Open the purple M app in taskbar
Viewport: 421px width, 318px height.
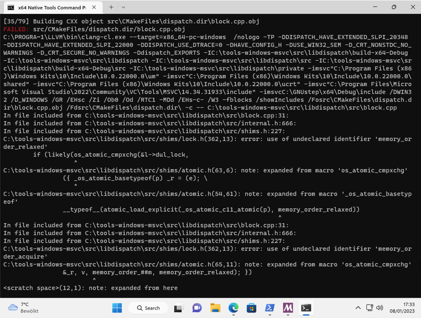(288, 308)
